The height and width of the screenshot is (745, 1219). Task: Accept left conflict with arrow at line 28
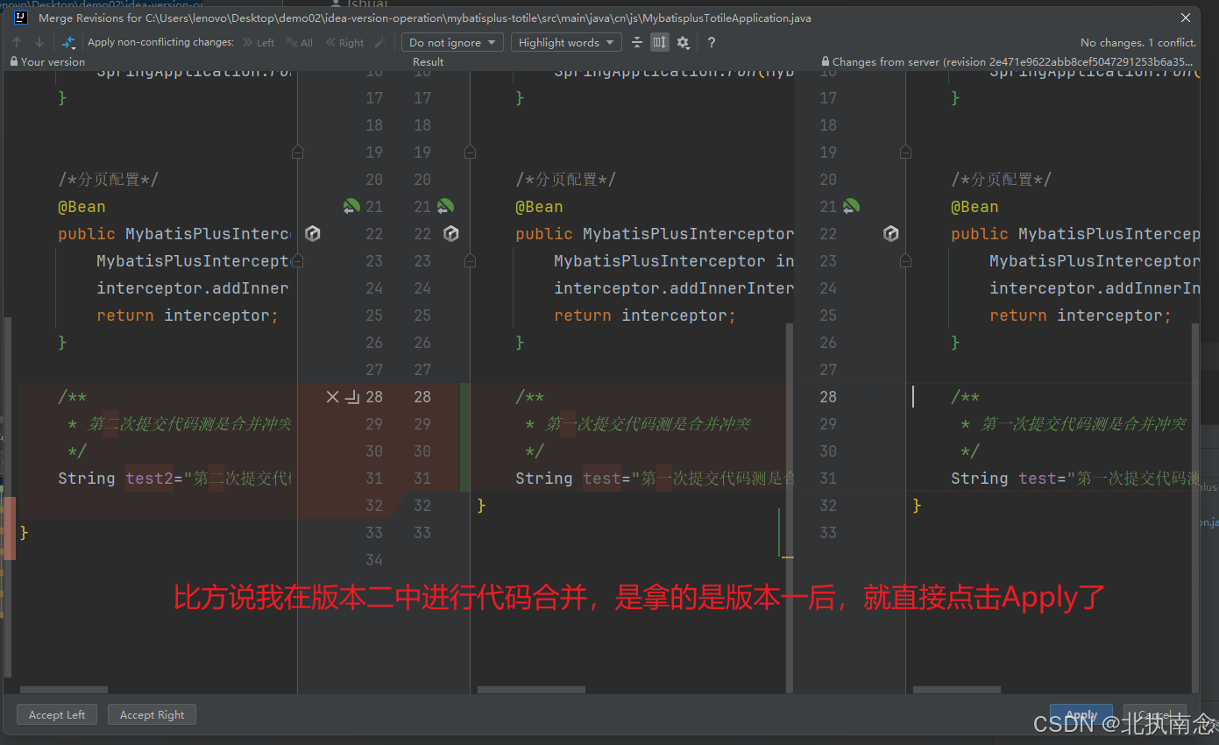click(352, 397)
